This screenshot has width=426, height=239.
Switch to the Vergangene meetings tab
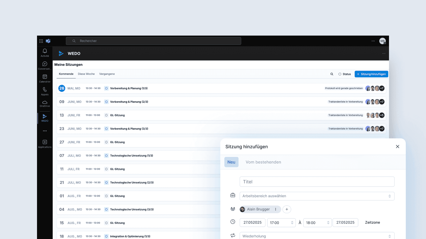tap(107, 74)
